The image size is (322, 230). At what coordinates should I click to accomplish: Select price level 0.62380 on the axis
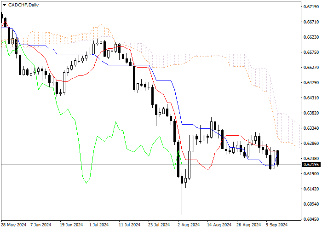point(311,159)
